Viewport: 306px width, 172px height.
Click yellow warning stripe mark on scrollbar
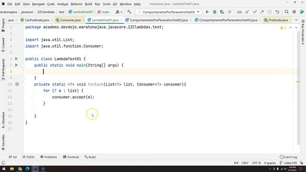(298, 82)
